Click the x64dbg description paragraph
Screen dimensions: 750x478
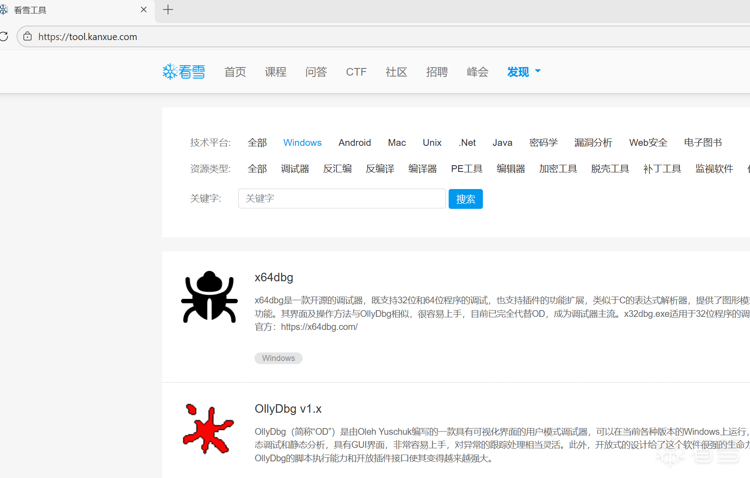tap(502, 314)
